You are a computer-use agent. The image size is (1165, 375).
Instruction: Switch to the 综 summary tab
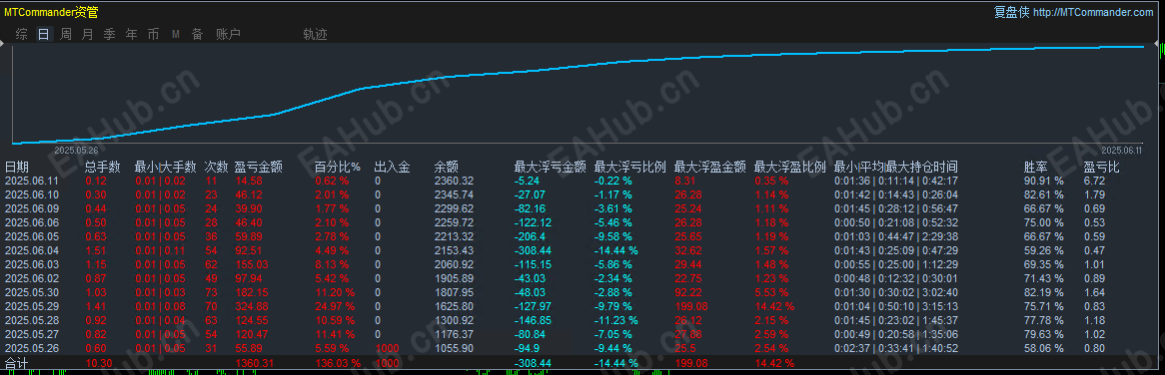[x=22, y=34]
